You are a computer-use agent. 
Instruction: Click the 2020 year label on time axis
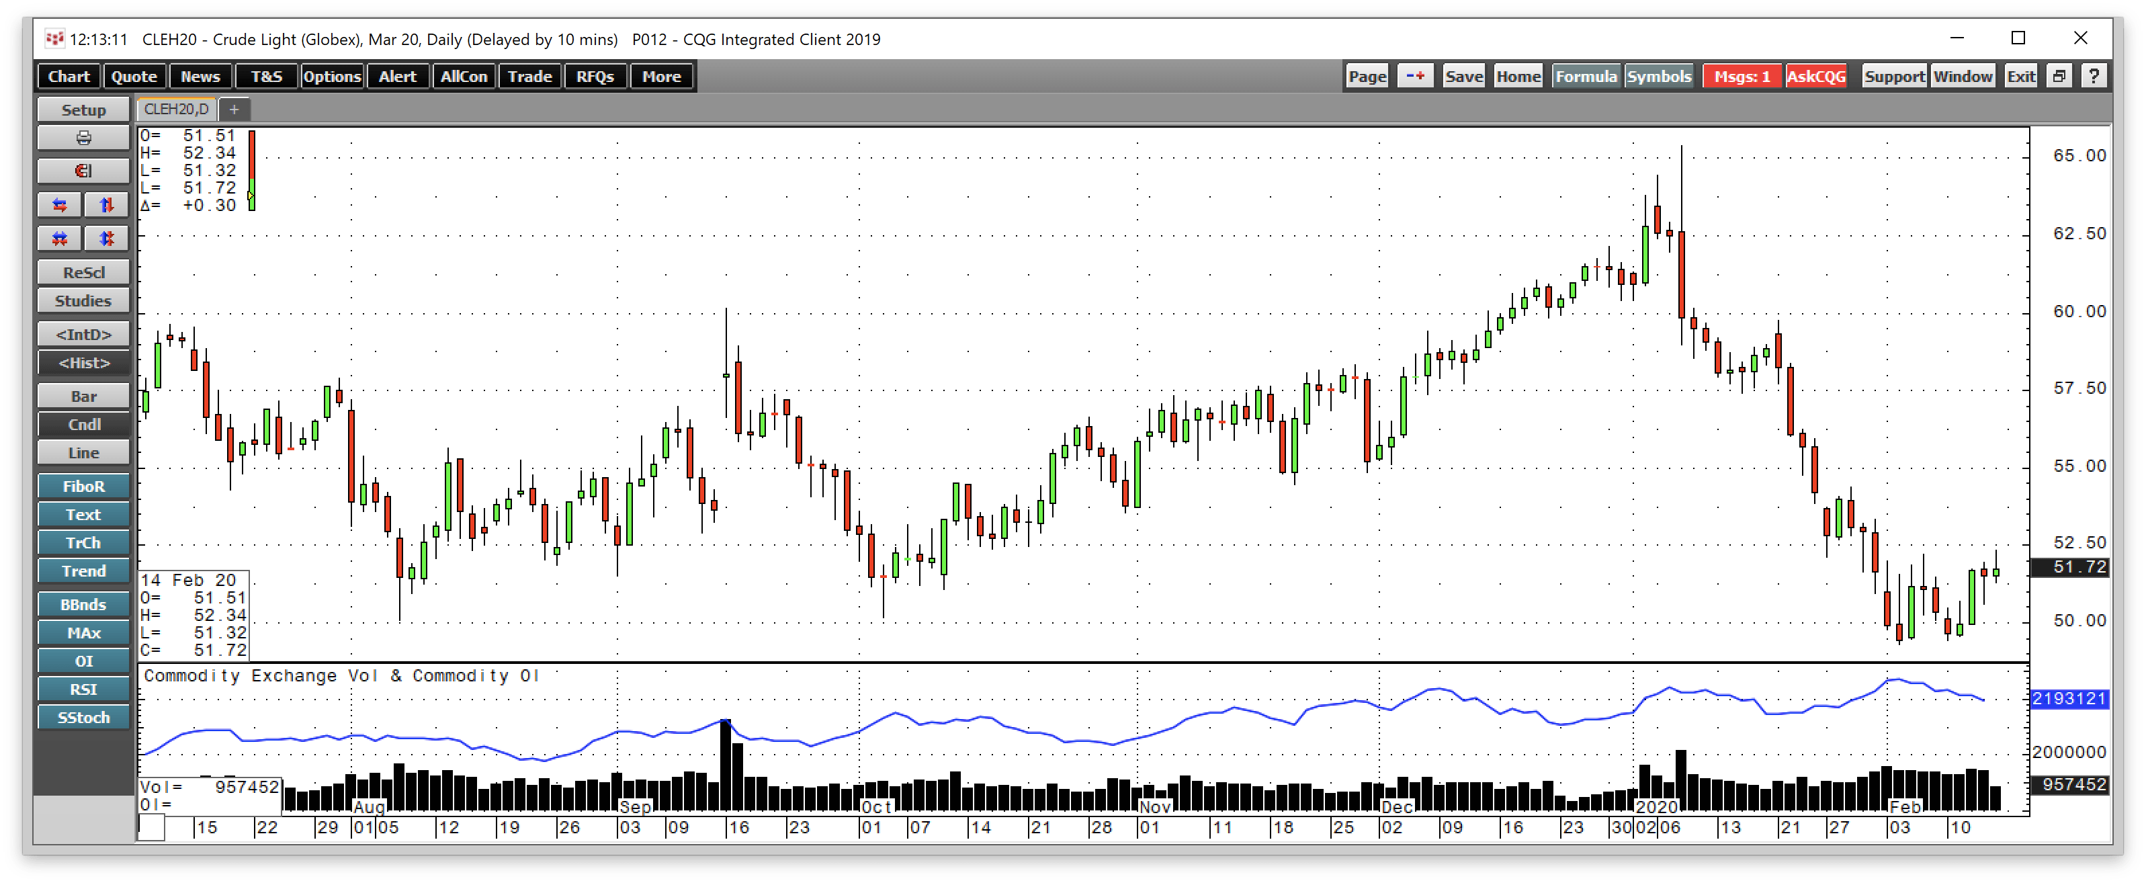click(x=1656, y=806)
